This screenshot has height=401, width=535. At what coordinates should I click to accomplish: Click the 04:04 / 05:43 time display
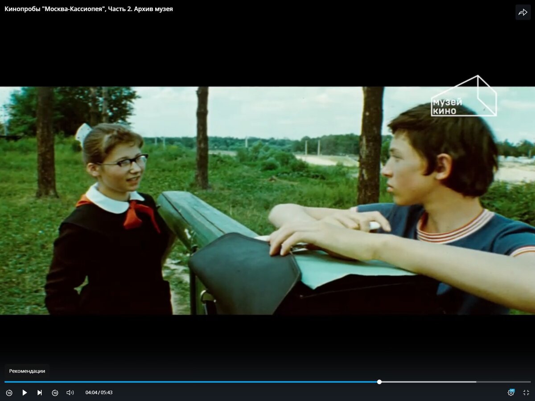pos(99,393)
